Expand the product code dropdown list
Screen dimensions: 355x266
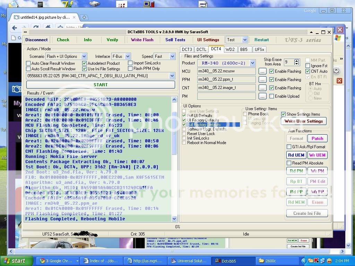(172, 76)
